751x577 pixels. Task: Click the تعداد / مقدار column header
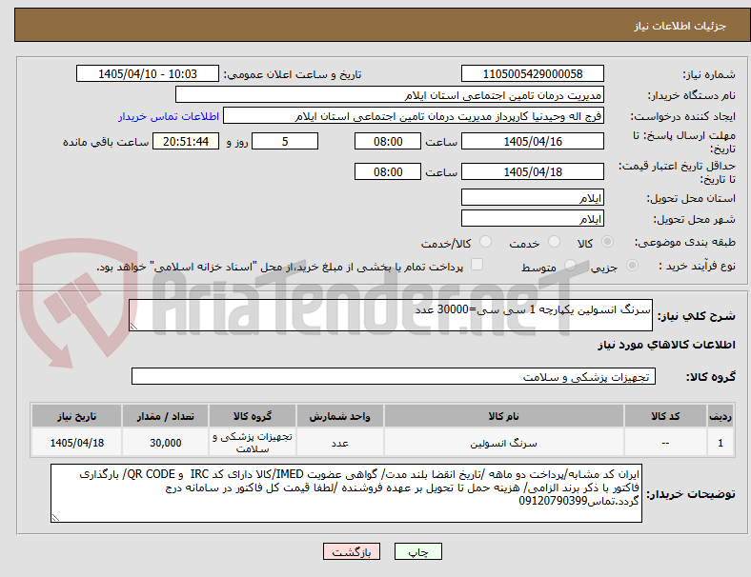[x=165, y=416]
